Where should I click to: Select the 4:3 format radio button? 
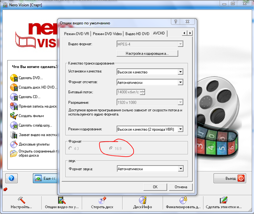[x=70, y=148]
